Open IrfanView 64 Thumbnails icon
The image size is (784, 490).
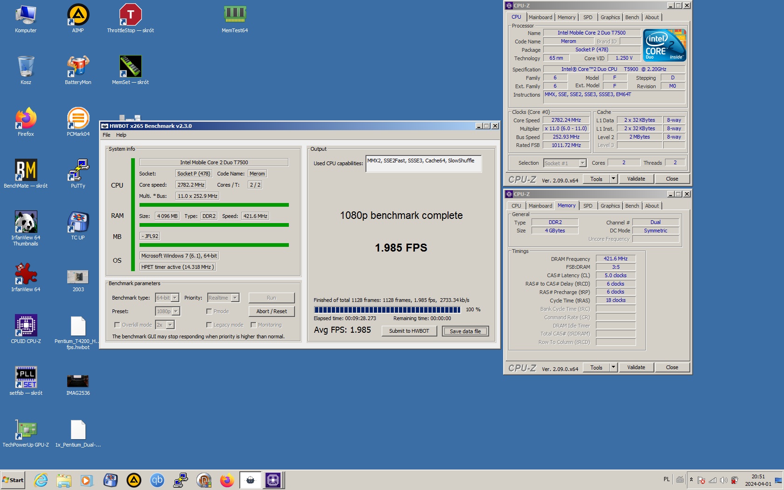26,229
